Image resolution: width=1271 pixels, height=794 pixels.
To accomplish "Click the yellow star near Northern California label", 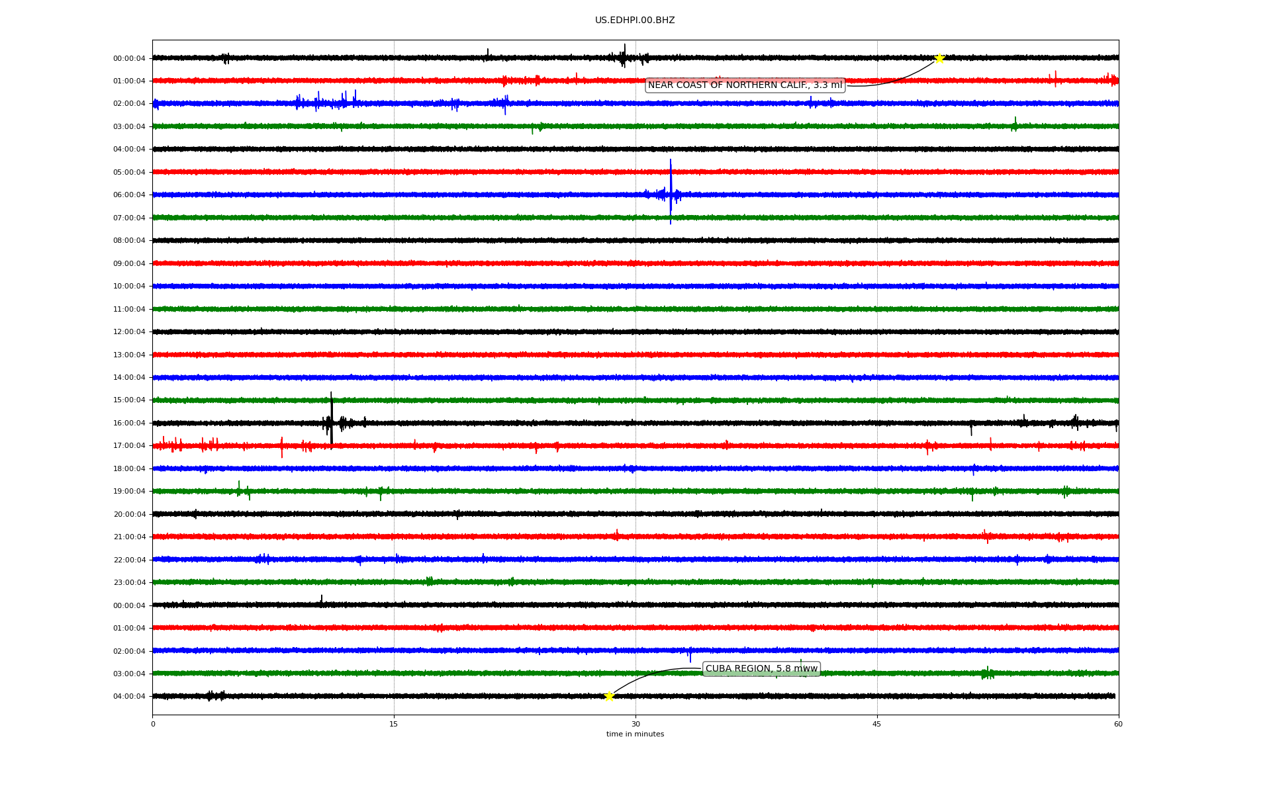I will tap(939, 59).
